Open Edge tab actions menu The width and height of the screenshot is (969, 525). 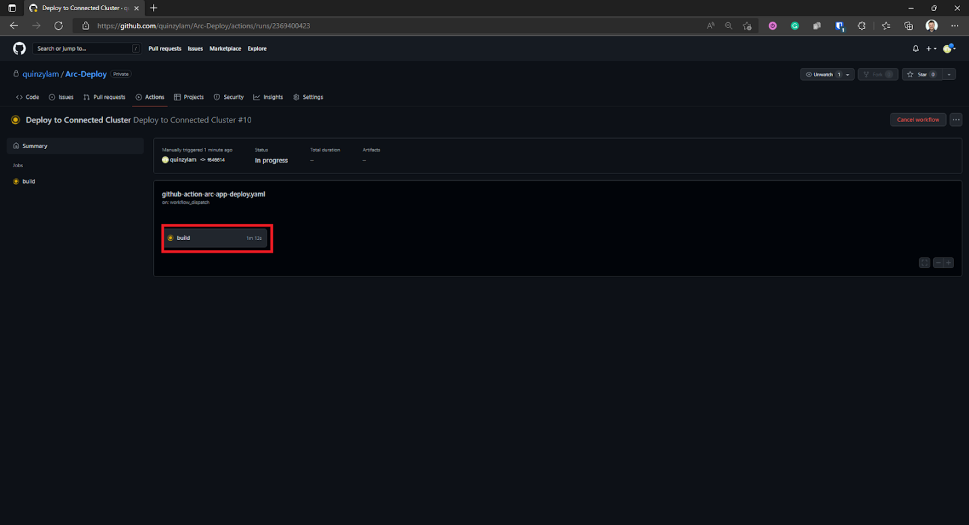pos(12,8)
